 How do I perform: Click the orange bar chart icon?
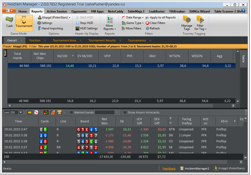coord(53,112)
